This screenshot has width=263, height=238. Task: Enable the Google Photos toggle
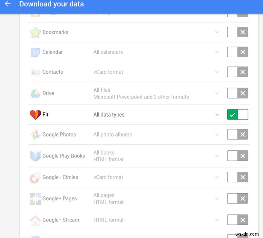[237, 135]
